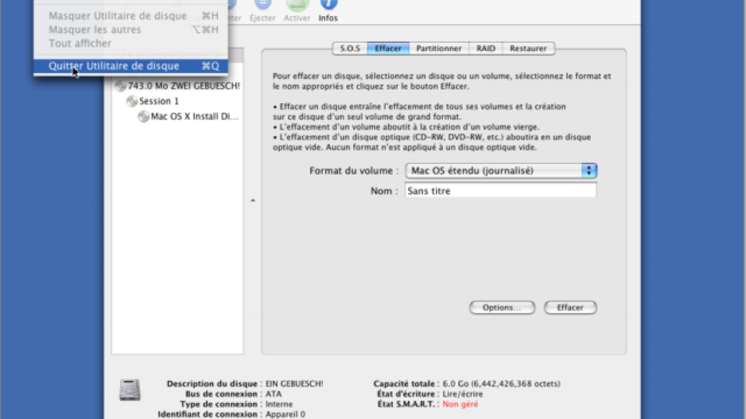Click the Appareil 0 connection identifier value
This screenshot has height=419, width=746.
285,414
